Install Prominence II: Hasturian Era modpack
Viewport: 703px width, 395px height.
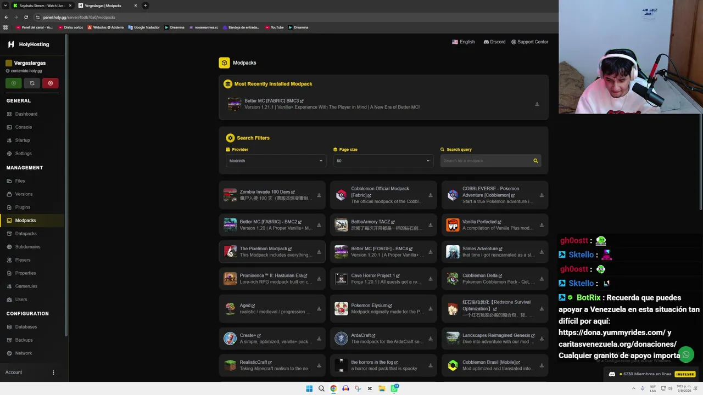pyautogui.click(x=319, y=279)
